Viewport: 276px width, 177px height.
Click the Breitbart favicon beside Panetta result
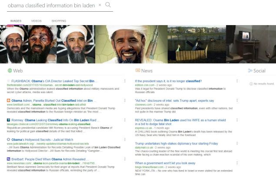coord(8,100)
